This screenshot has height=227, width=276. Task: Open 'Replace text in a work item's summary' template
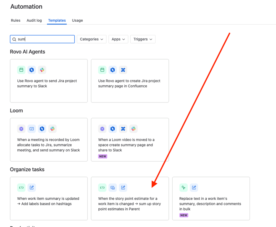pos(211,198)
